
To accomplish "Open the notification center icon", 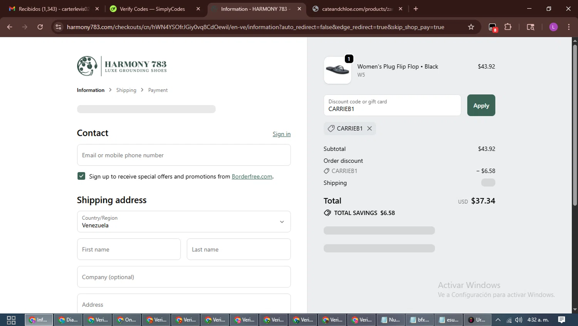I will [562, 320].
